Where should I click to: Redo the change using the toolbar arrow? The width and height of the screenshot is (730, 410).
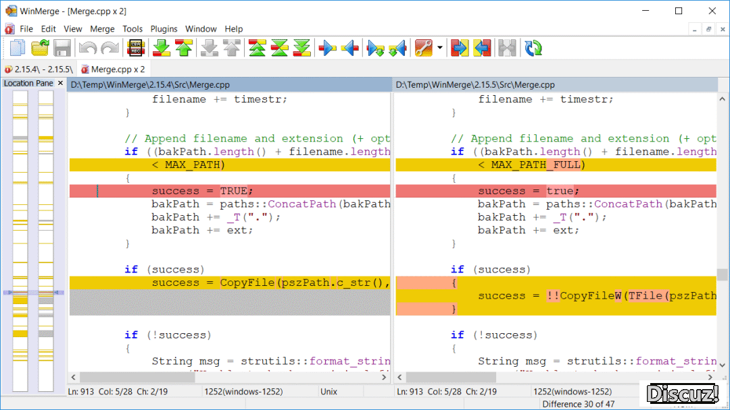point(110,48)
